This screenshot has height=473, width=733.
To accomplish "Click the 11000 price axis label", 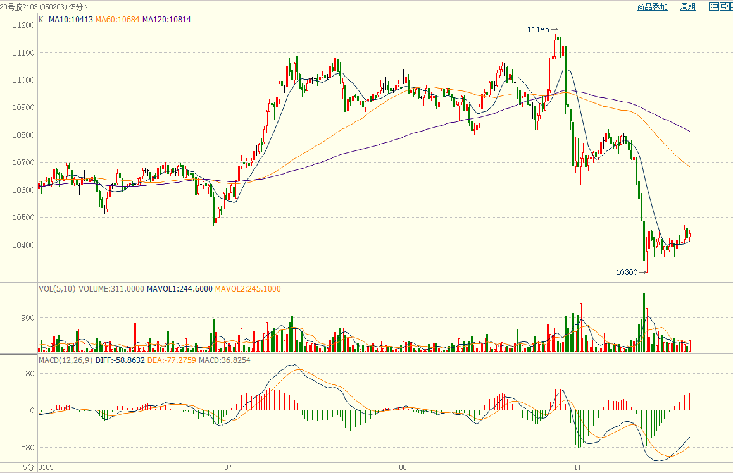I will coord(23,80).
